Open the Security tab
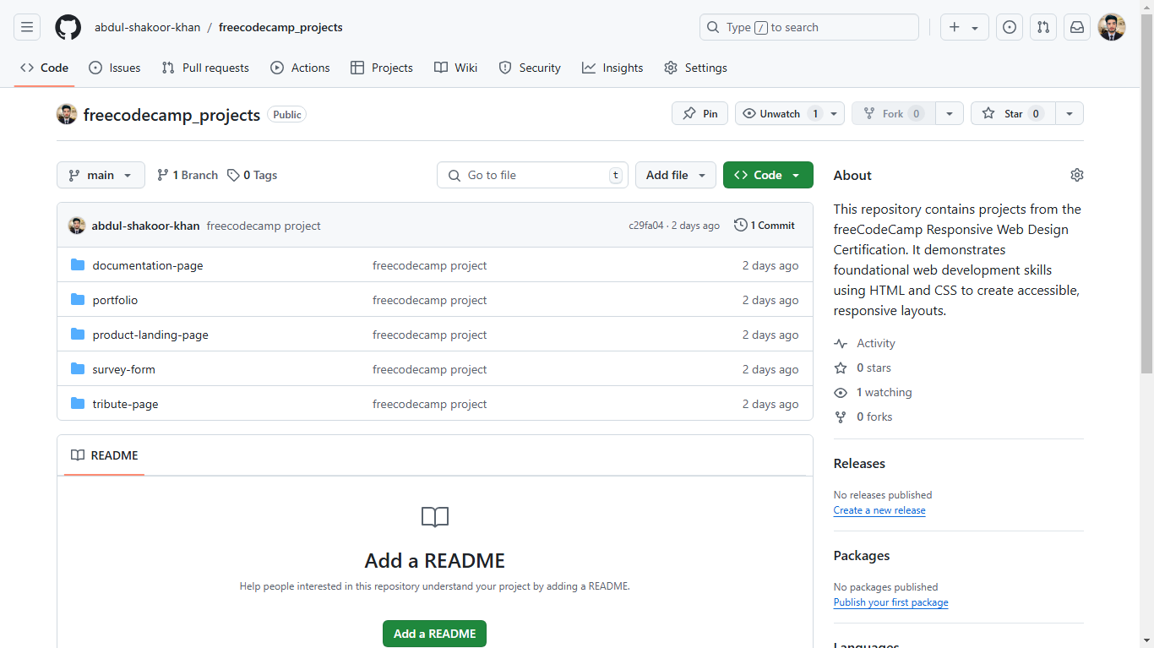 [x=530, y=68]
